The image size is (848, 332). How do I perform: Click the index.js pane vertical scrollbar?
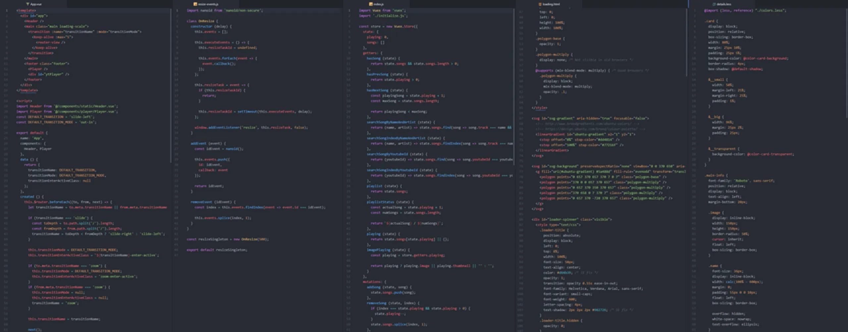click(x=514, y=83)
